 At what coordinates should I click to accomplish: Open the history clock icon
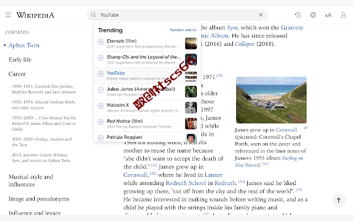click(x=298, y=15)
